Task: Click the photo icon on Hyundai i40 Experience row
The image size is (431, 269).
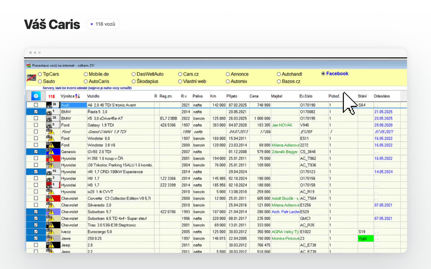Action: click(x=51, y=172)
